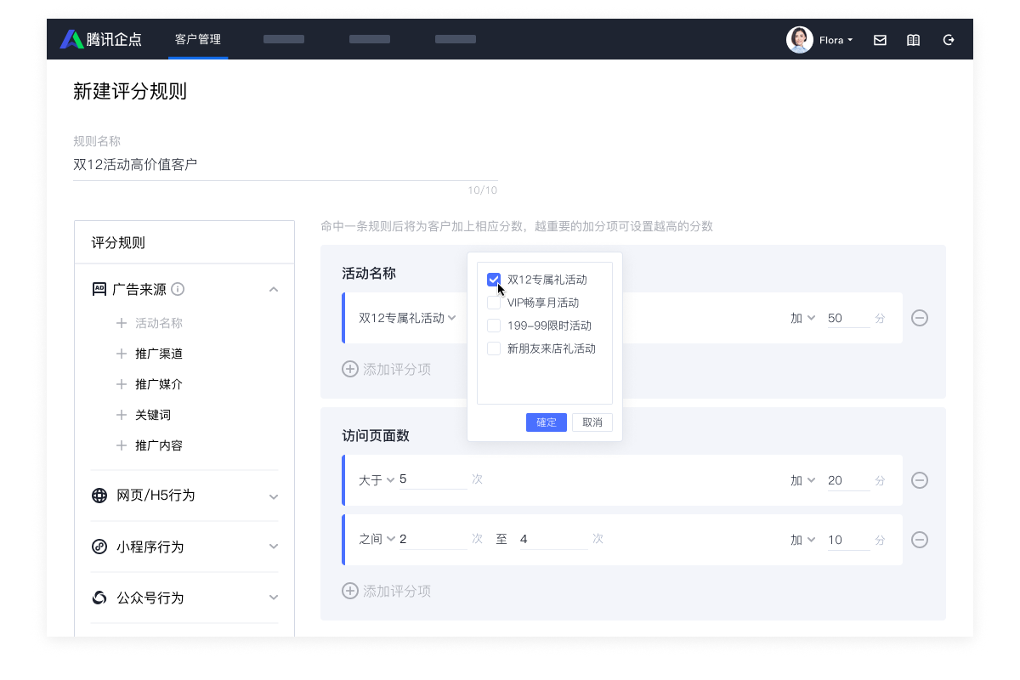Remove the 大于 5 次 scoring row

(920, 480)
